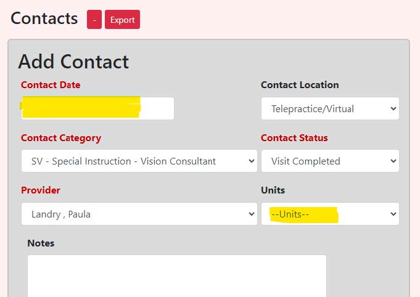This screenshot has height=297, width=420.
Task: Click the Add Contact form heading
Action: click(73, 62)
